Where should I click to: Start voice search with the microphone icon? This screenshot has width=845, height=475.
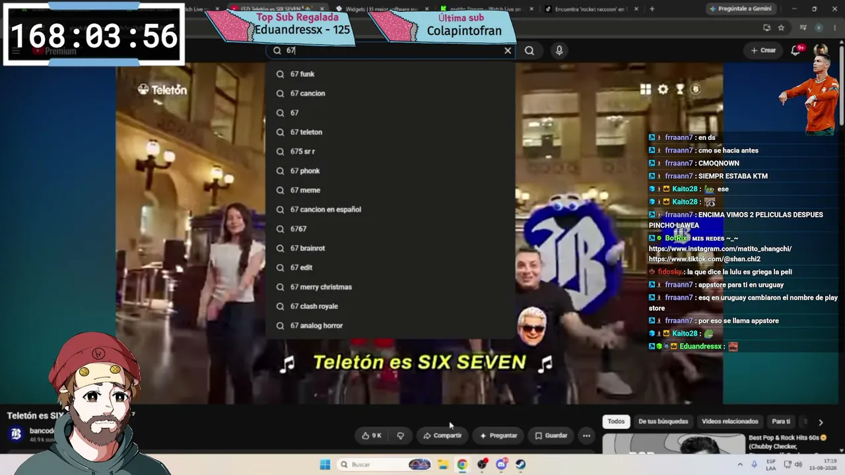pyautogui.click(x=559, y=50)
